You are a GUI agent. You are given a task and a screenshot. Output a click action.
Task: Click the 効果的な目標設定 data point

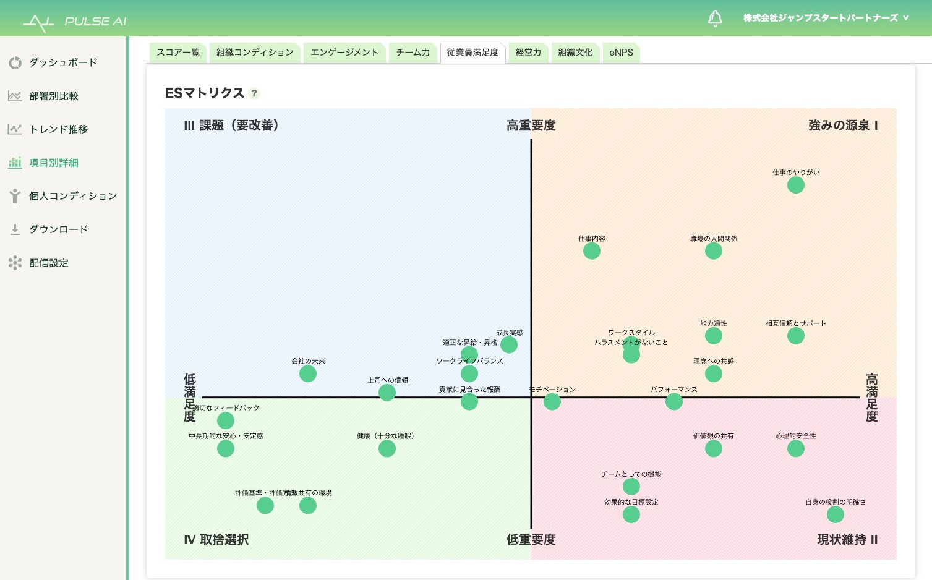point(631,514)
